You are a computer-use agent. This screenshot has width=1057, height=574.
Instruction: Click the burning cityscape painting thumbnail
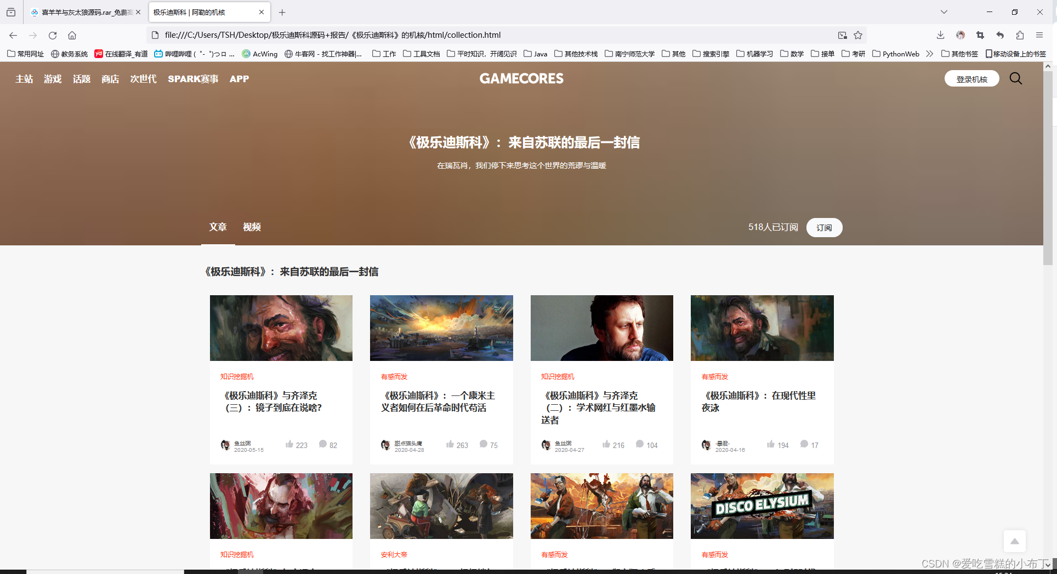pyautogui.click(x=441, y=328)
